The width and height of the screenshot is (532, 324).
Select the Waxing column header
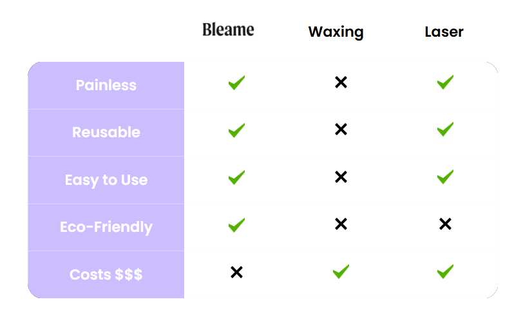pyautogui.click(x=336, y=32)
